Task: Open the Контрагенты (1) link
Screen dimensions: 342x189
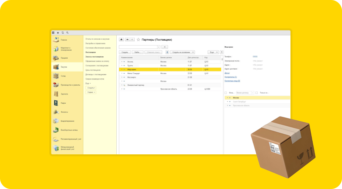Action: (x=230, y=77)
